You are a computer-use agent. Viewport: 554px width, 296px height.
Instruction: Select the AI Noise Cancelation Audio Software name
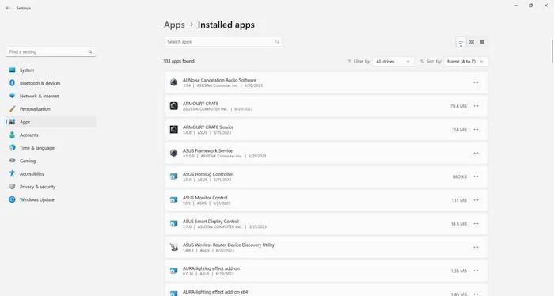[x=219, y=80]
